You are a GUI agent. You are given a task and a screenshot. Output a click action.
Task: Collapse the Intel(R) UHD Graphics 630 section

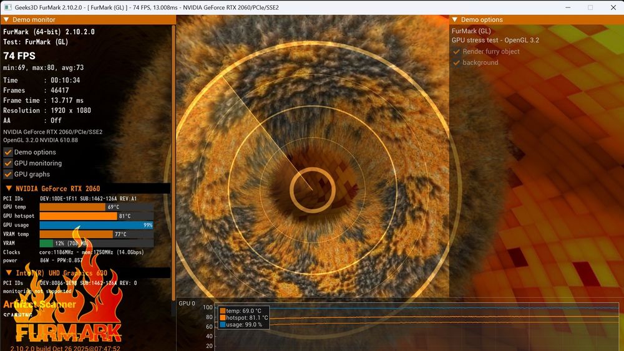pyautogui.click(x=9, y=273)
